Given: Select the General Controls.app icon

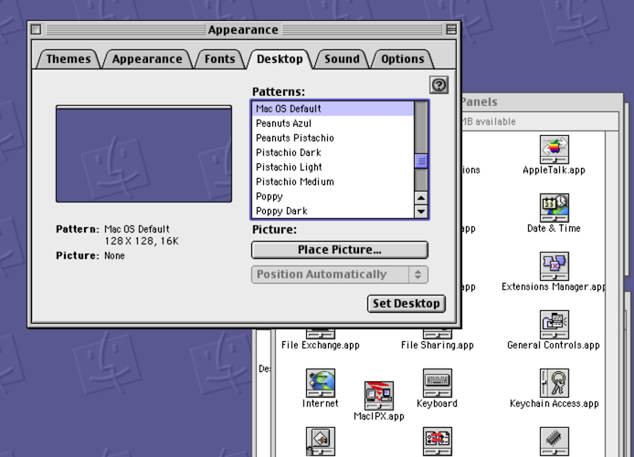Looking at the screenshot, I should click(554, 325).
